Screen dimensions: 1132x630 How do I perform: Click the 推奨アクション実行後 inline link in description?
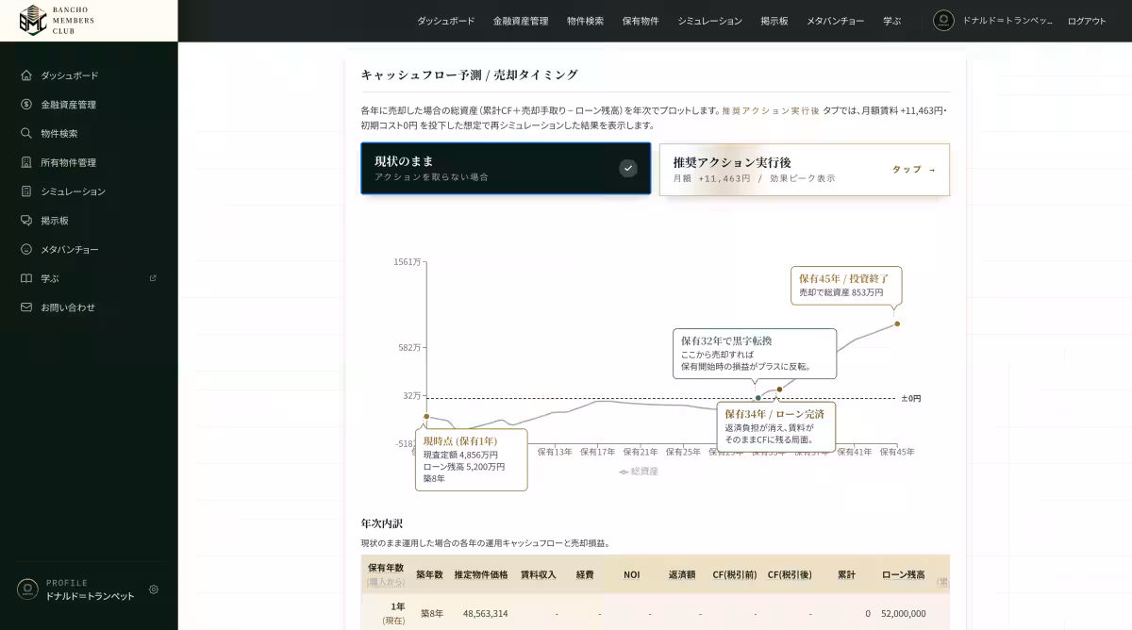[x=771, y=110]
